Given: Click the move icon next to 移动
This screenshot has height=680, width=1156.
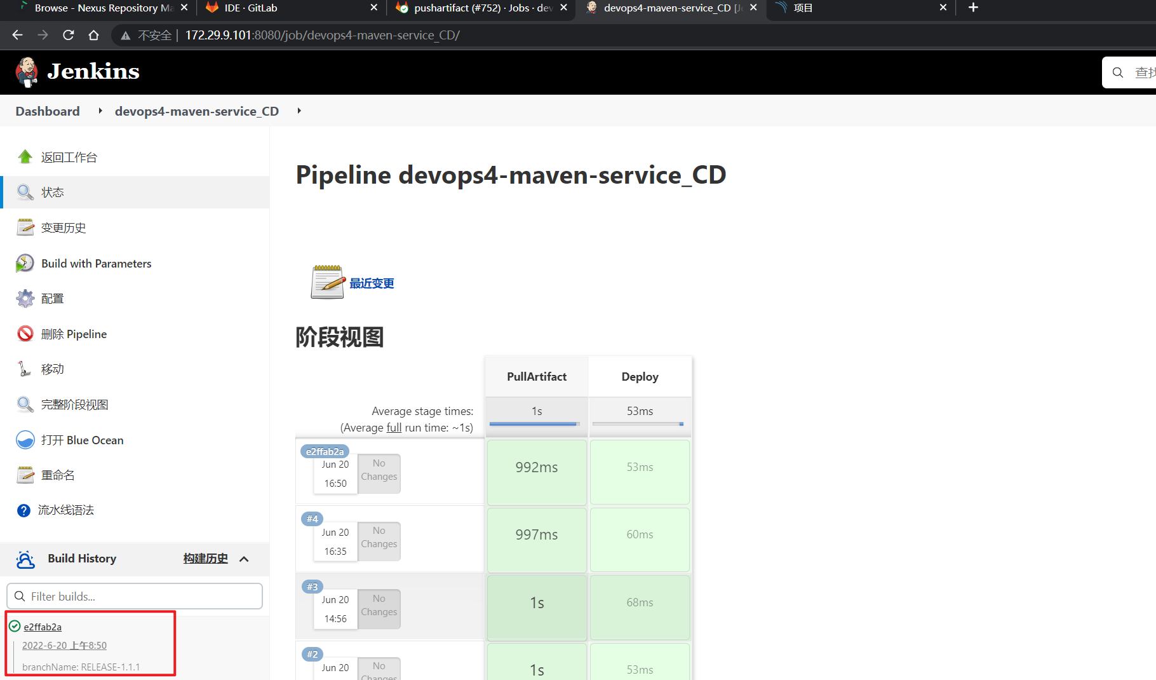Looking at the screenshot, I should (25, 369).
